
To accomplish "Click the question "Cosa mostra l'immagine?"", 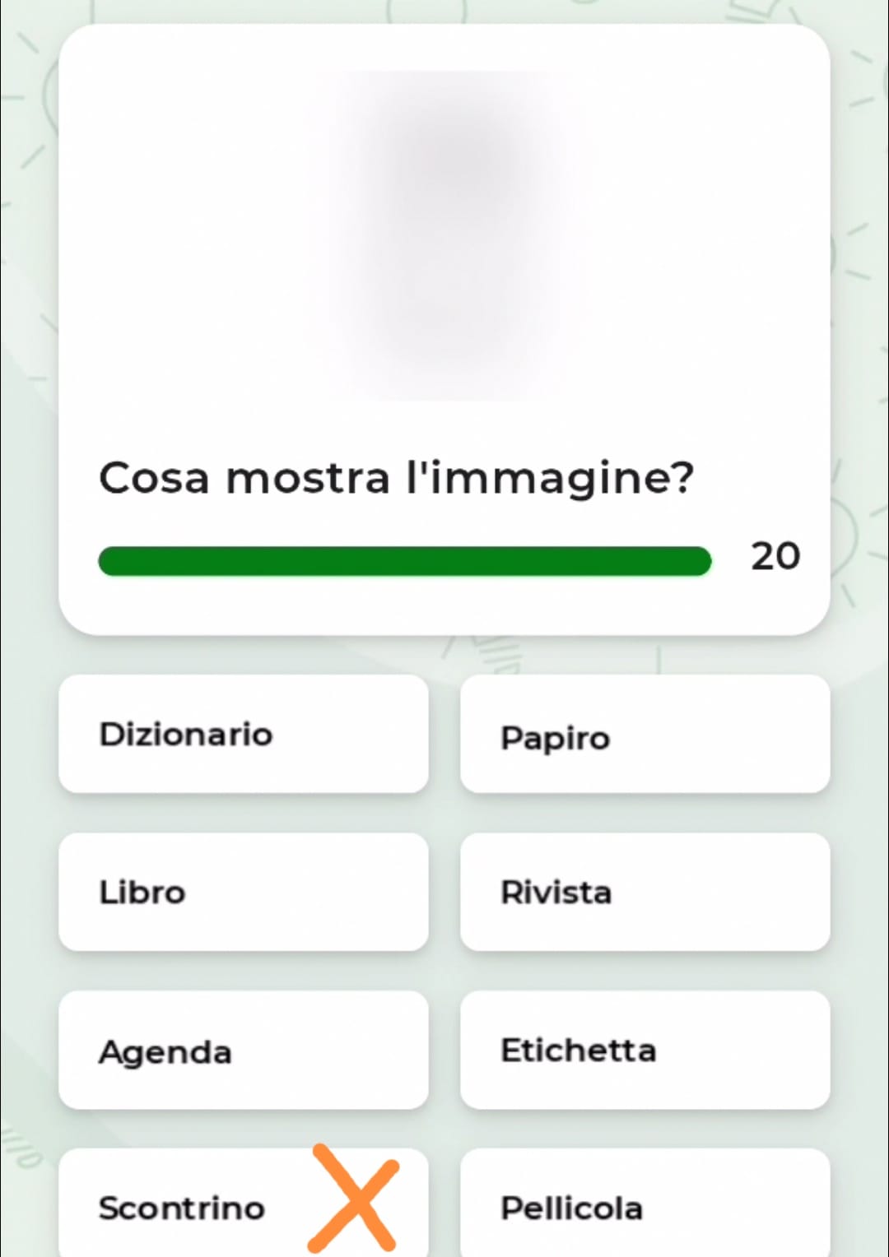I will (397, 478).
